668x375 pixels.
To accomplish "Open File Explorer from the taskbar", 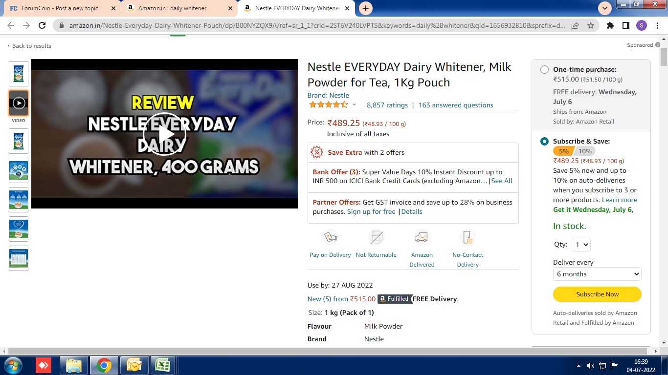I will 74,365.
